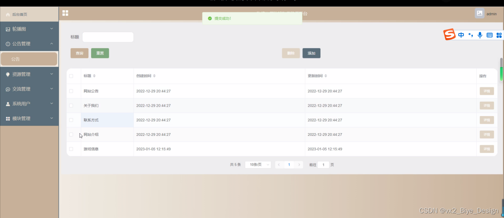Sort by 更新时间 using its sort arrows
The width and height of the screenshot is (504, 218).
(x=326, y=76)
